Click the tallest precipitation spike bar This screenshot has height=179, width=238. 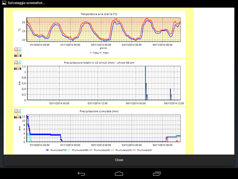click(x=145, y=83)
